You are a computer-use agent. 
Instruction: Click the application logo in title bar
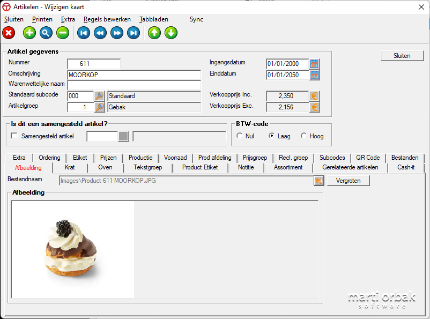[x=6, y=7]
